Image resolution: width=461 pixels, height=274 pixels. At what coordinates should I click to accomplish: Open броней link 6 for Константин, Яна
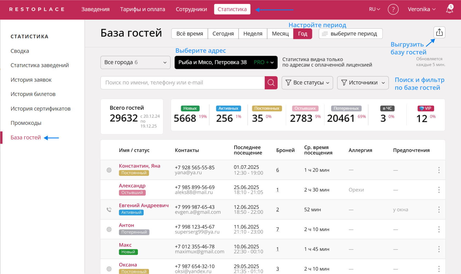(277, 170)
